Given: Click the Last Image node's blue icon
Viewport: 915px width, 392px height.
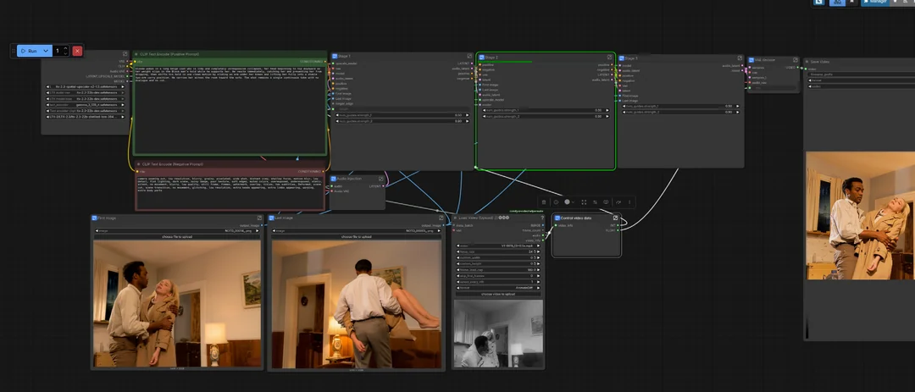Looking at the screenshot, I should click(x=272, y=218).
